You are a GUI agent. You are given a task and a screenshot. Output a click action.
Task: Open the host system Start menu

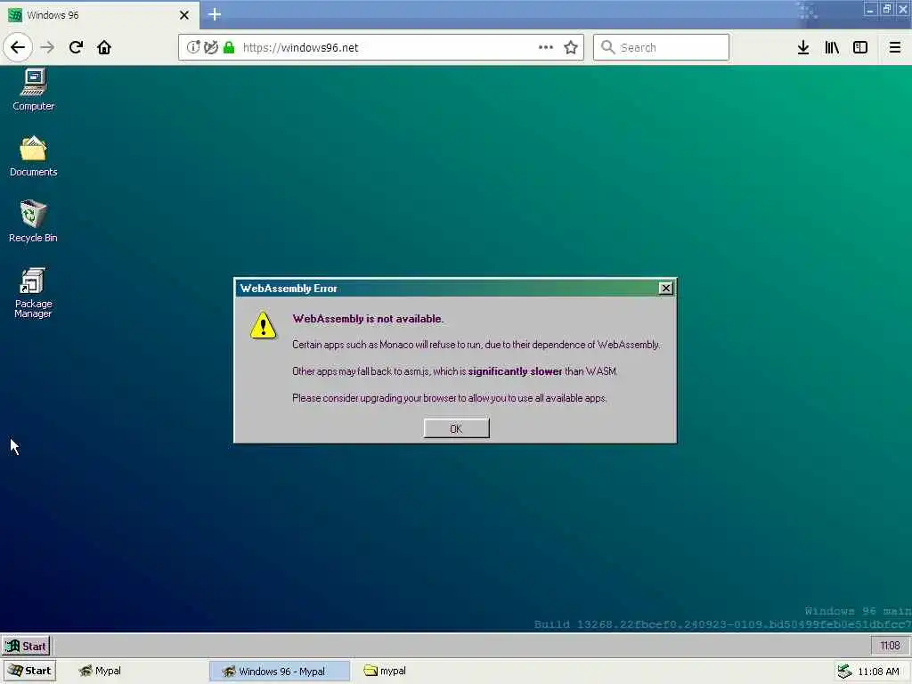click(30, 671)
